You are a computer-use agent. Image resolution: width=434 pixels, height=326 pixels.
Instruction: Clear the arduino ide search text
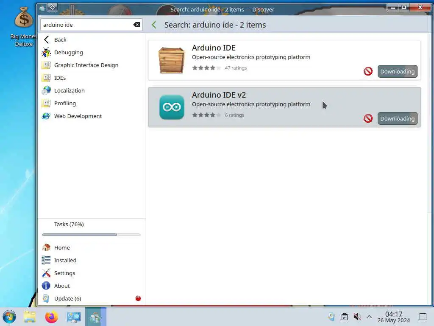(136, 25)
